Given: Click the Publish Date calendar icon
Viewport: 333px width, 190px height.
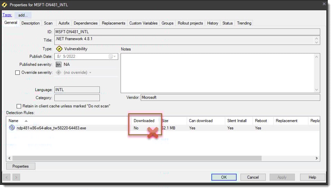Looking at the screenshot, I should click(111, 56).
